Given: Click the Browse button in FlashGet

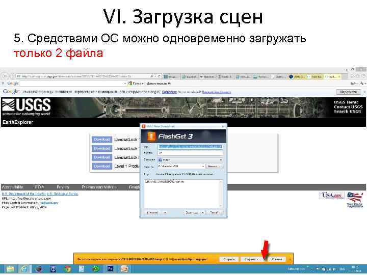Looking at the screenshot, I should click(x=214, y=166).
